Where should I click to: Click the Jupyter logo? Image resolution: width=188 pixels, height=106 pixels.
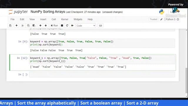tap(18, 12)
